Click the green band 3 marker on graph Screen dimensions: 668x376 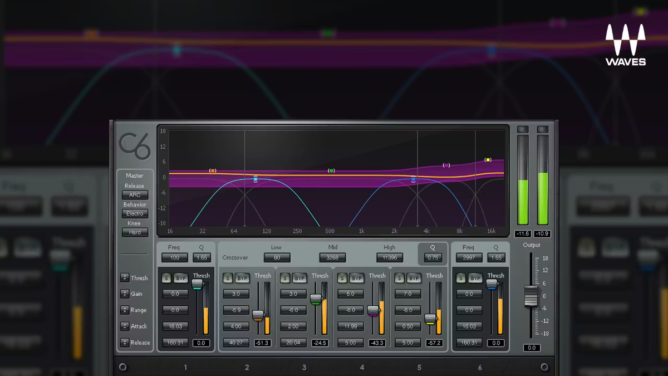click(331, 170)
